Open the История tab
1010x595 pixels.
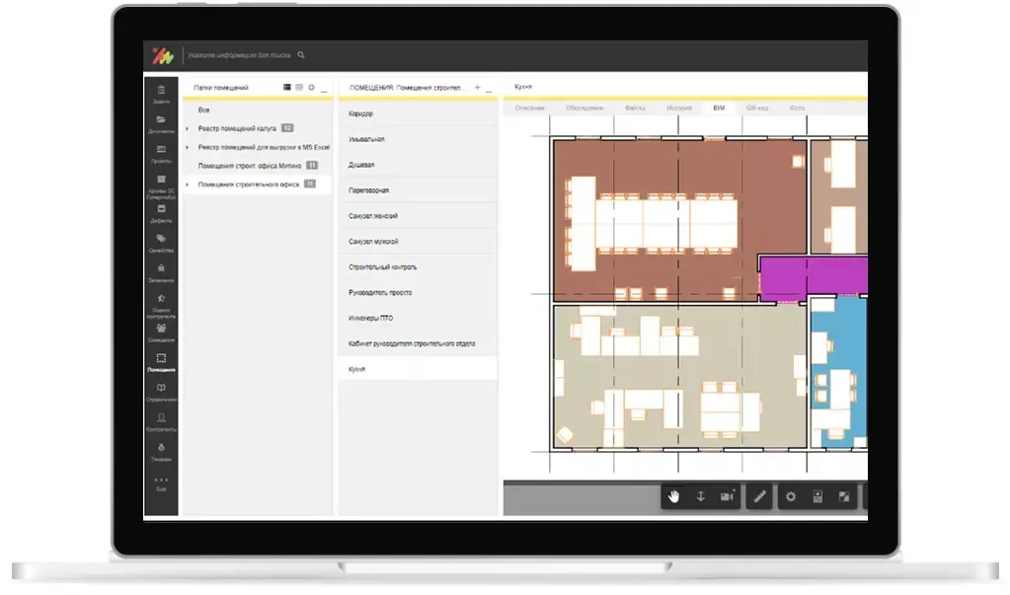678,107
